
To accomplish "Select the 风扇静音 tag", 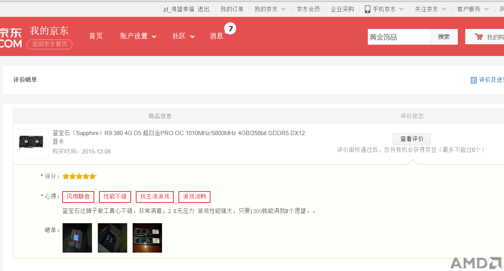I will click(78, 197).
